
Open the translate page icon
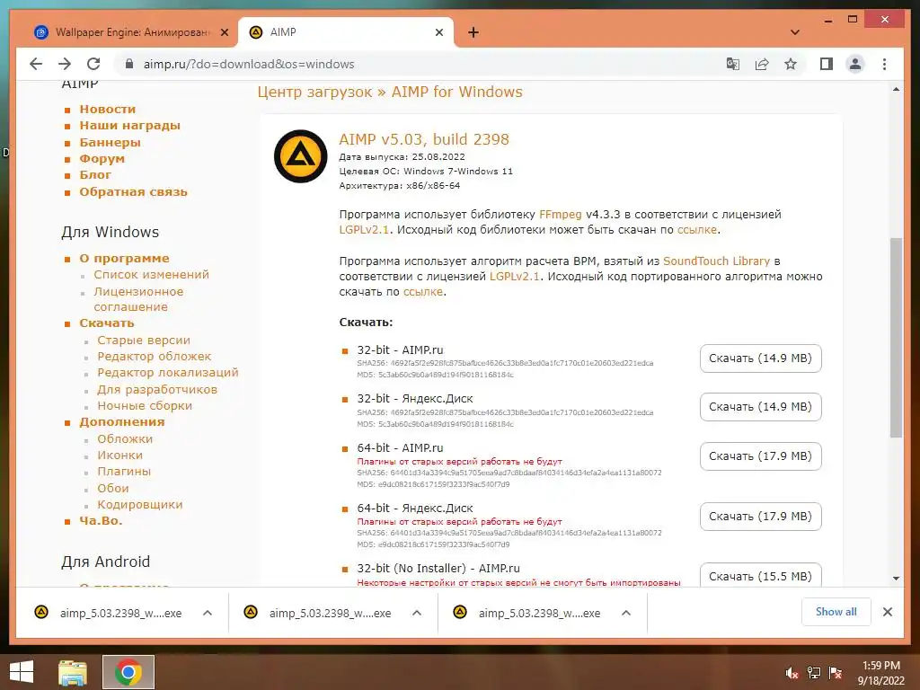pyautogui.click(x=733, y=64)
